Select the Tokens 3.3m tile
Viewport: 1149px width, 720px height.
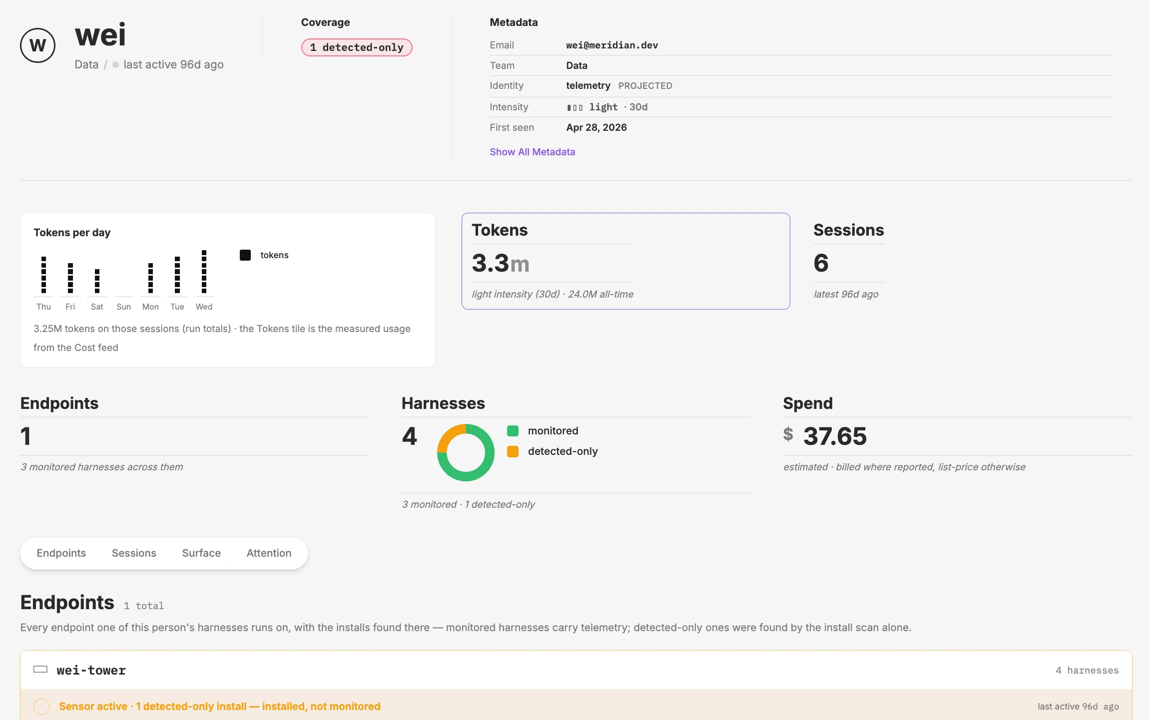tap(625, 261)
